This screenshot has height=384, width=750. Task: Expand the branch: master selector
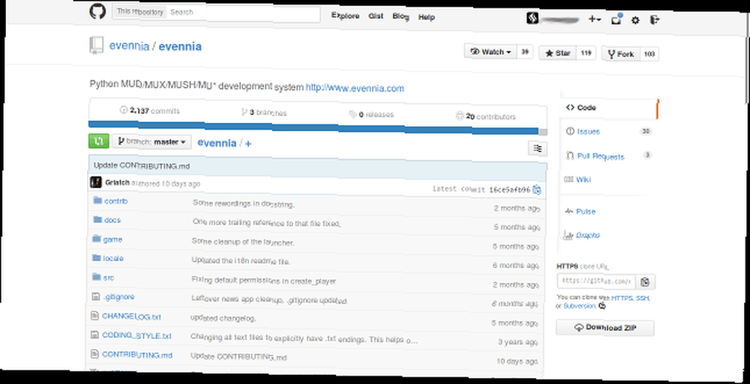tap(152, 142)
